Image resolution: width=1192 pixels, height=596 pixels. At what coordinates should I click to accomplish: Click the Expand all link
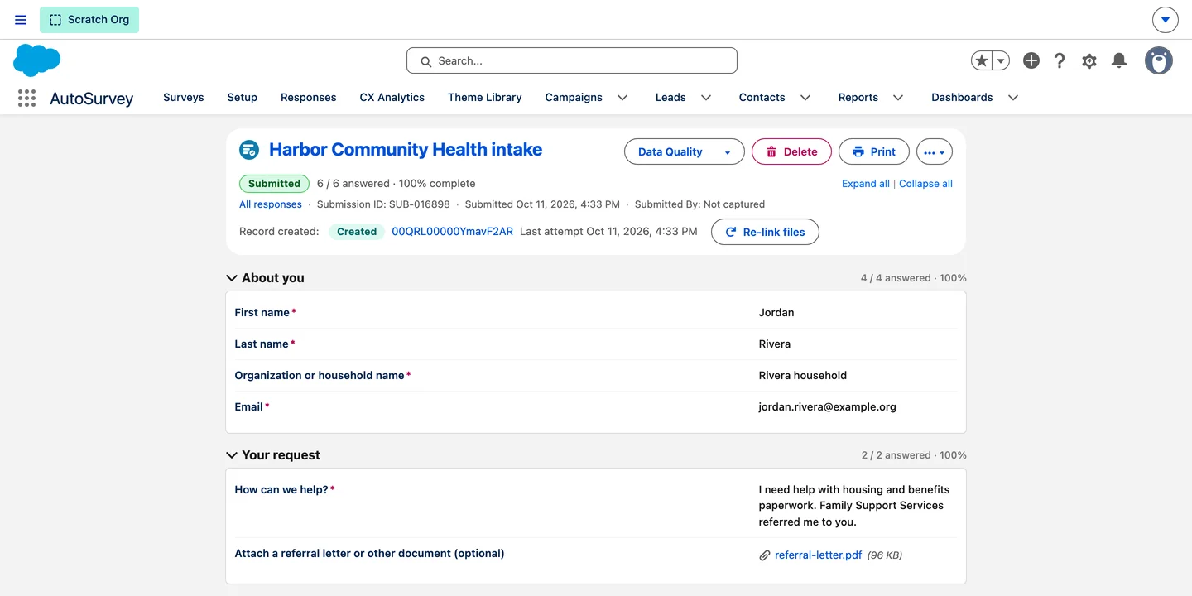click(x=866, y=184)
